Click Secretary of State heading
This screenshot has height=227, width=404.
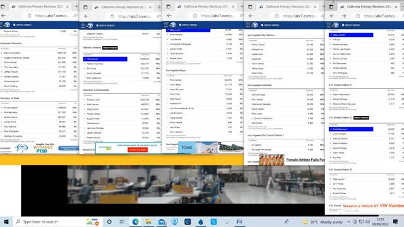click(x=9, y=98)
